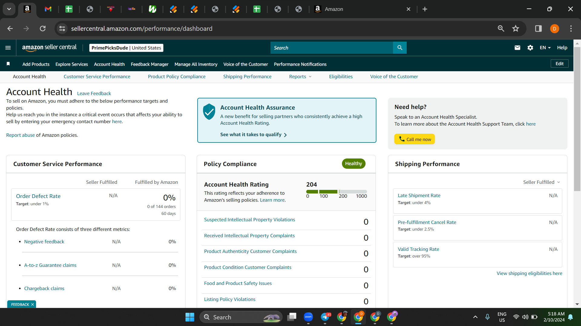The height and width of the screenshot is (326, 581).
Task: Open Suspected Intellectual Property Violations
Action: (x=249, y=220)
